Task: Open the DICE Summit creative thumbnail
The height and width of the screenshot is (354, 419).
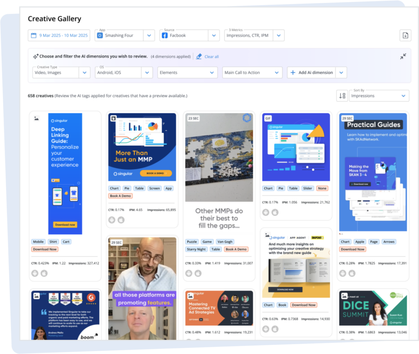Action: pos(373,308)
